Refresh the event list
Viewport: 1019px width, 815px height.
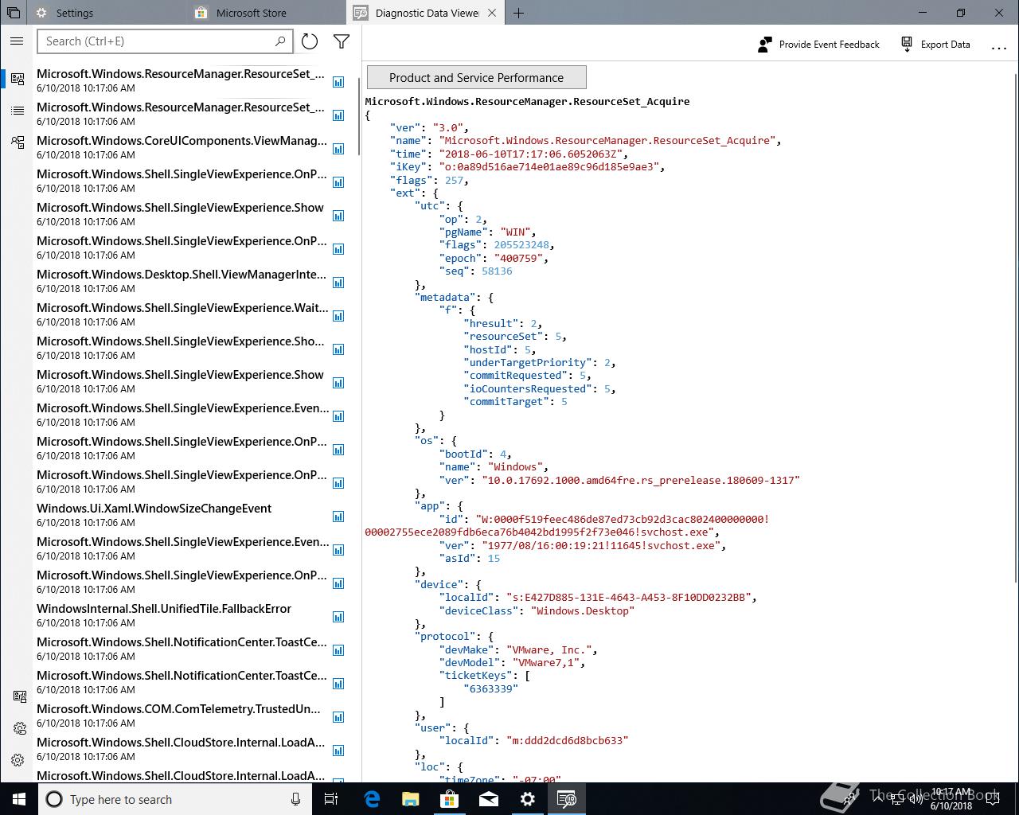click(310, 42)
